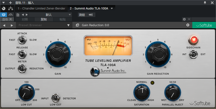Screen dimensions: 216x109
Task: Open the 默认 preset dropdown
Action: pos(50,15)
